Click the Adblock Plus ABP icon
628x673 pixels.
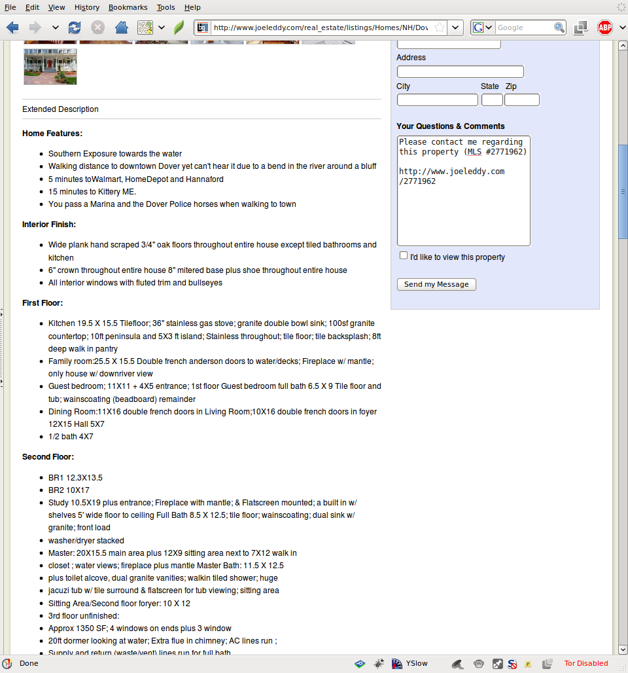(605, 27)
